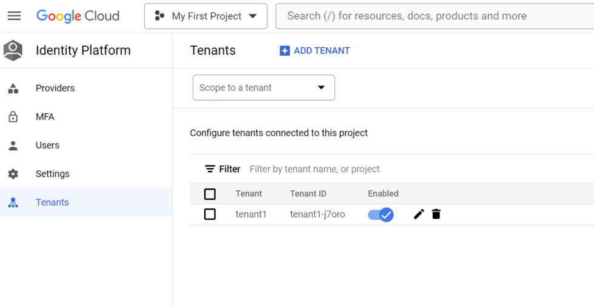The image size is (594, 306).
Task: Open the tenant1 name link
Action: pyautogui.click(x=251, y=215)
